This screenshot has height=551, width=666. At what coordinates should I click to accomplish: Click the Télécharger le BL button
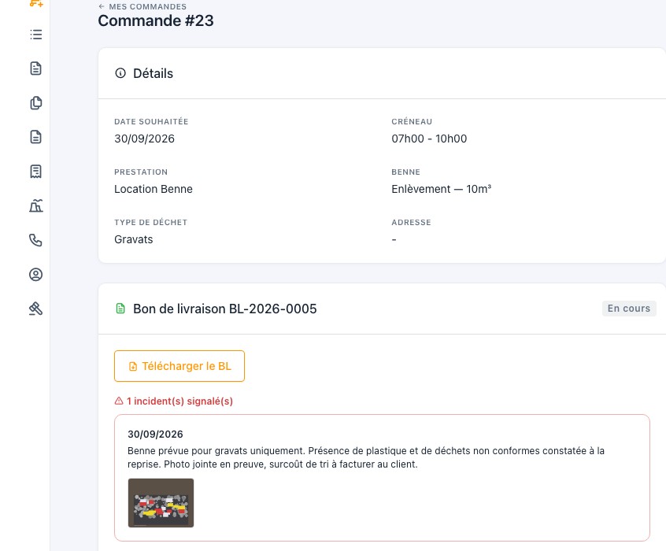point(179,366)
